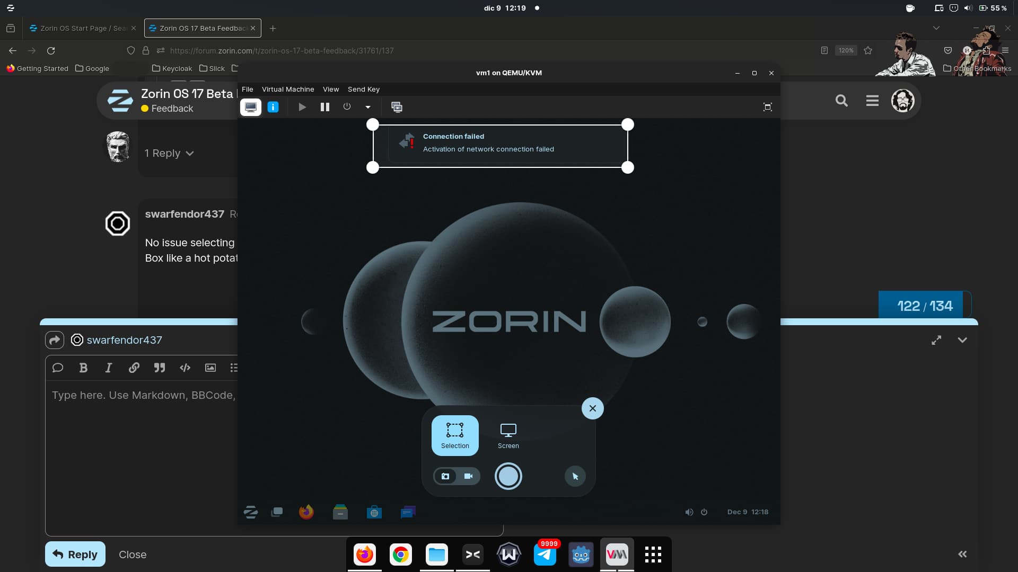Upload image in reply editor

point(210,368)
